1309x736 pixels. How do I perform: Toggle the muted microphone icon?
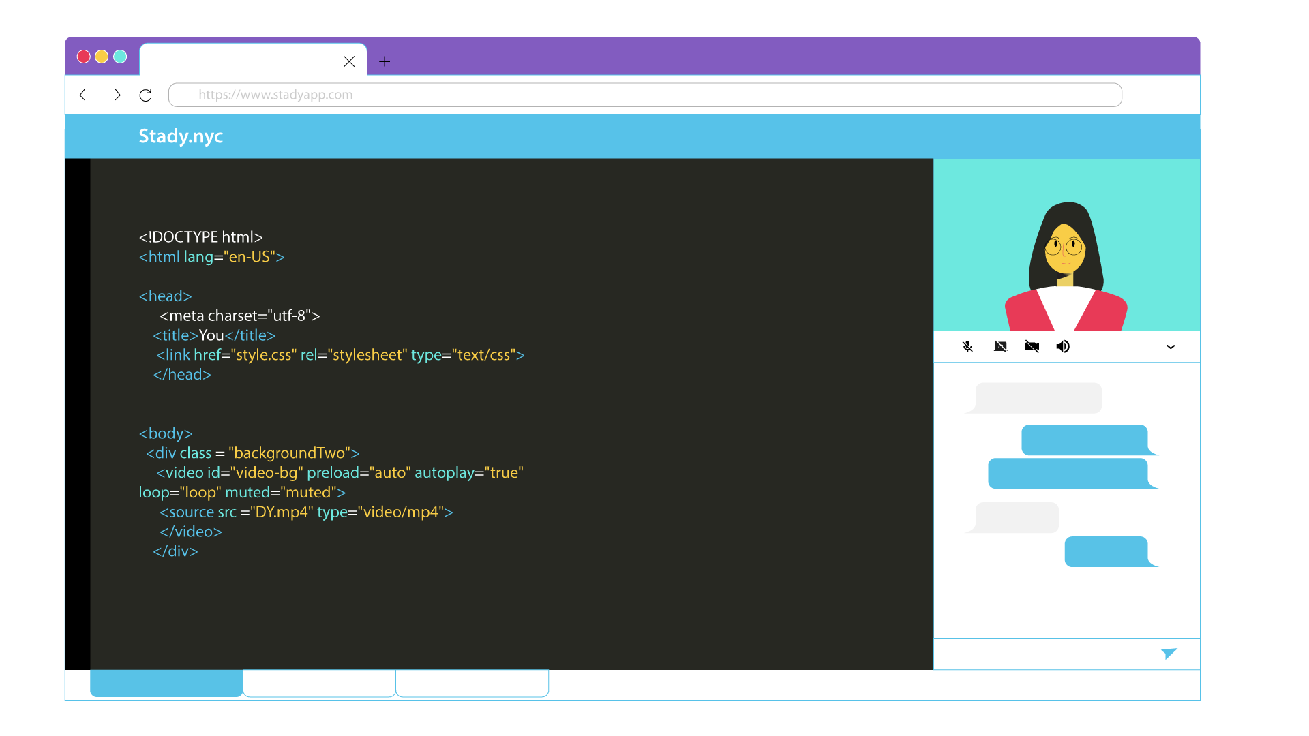point(967,346)
